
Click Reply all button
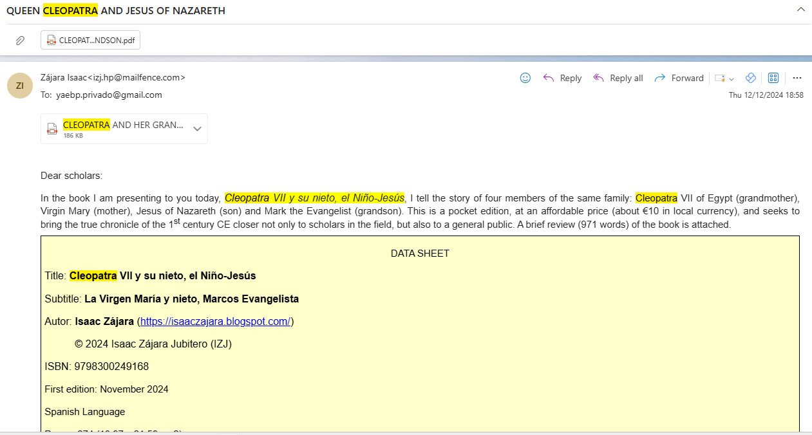[618, 78]
